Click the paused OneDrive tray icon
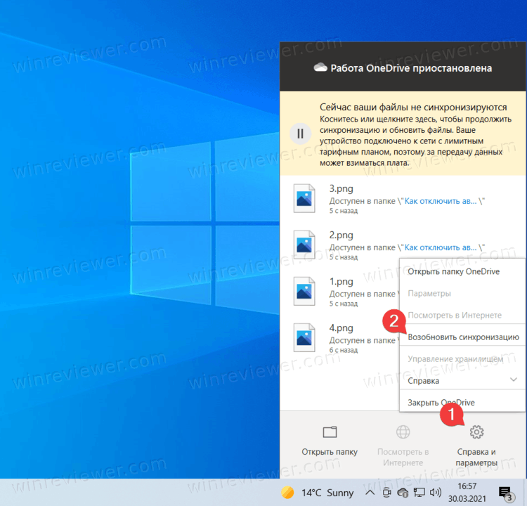The image size is (527, 506). (x=403, y=493)
